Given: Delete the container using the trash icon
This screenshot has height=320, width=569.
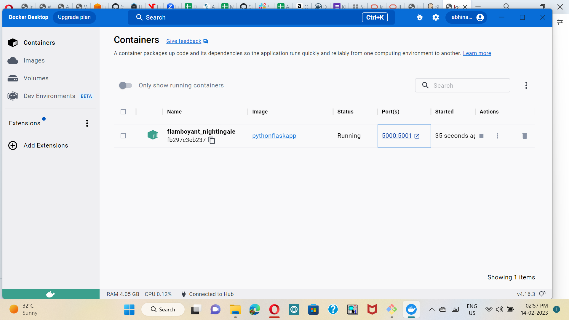Looking at the screenshot, I should tap(525, 136).
